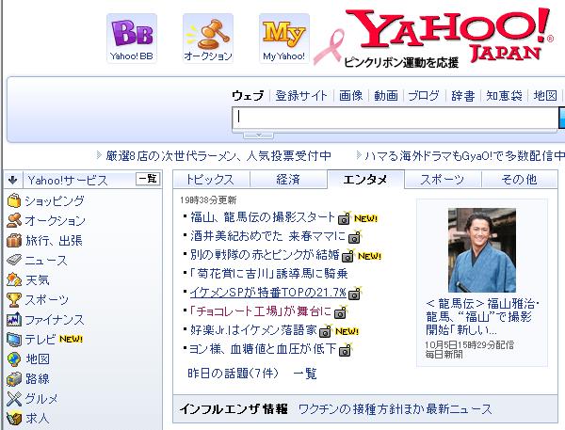Click the 一覧 button in Yahoo!サービス header
The width and height of the screenshot is (565, 430).
[148, 179]
